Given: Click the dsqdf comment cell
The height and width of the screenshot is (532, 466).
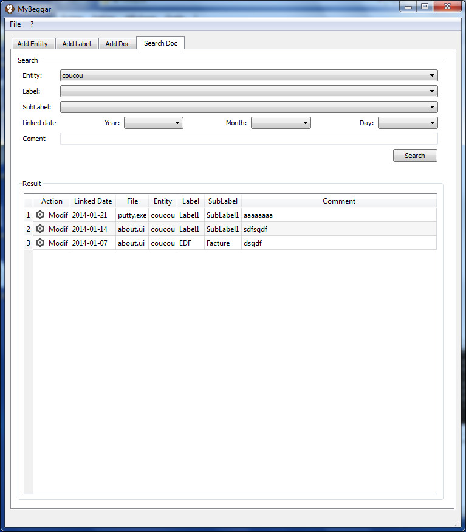Looking at the screenshot, I should [339, 243].
